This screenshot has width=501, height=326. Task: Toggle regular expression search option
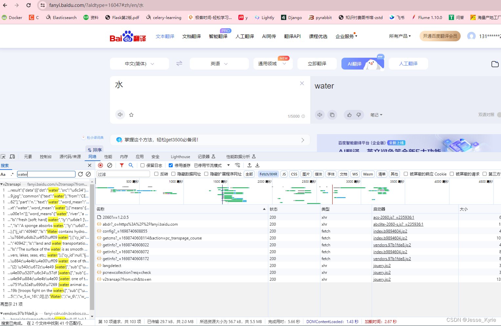point(12,174)
